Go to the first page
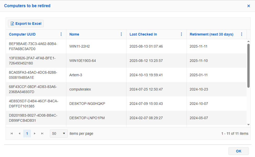Screen dimensions: 255x157 12,133
